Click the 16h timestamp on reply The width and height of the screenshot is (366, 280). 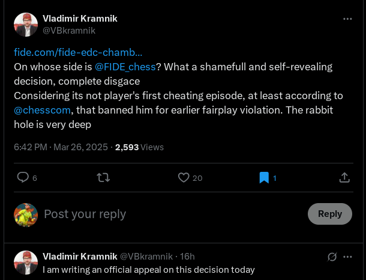pyautogui.click(x=188, y=257)
